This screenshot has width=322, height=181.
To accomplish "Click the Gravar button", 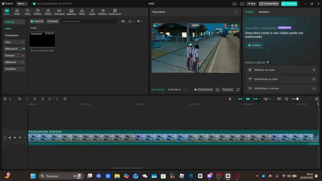I will (53, 21).
